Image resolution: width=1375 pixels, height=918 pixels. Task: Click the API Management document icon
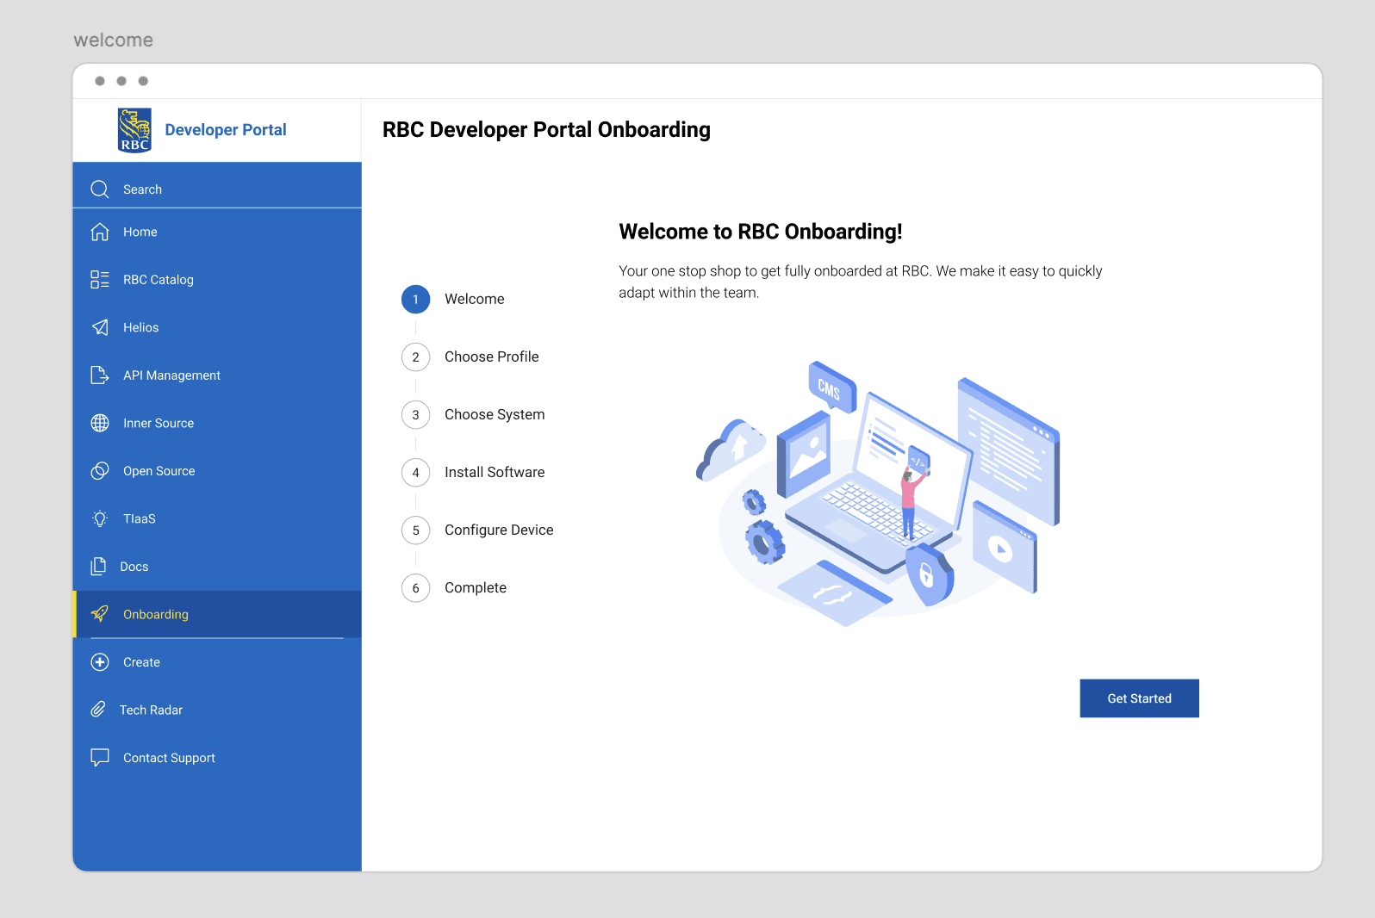[100, 375]
